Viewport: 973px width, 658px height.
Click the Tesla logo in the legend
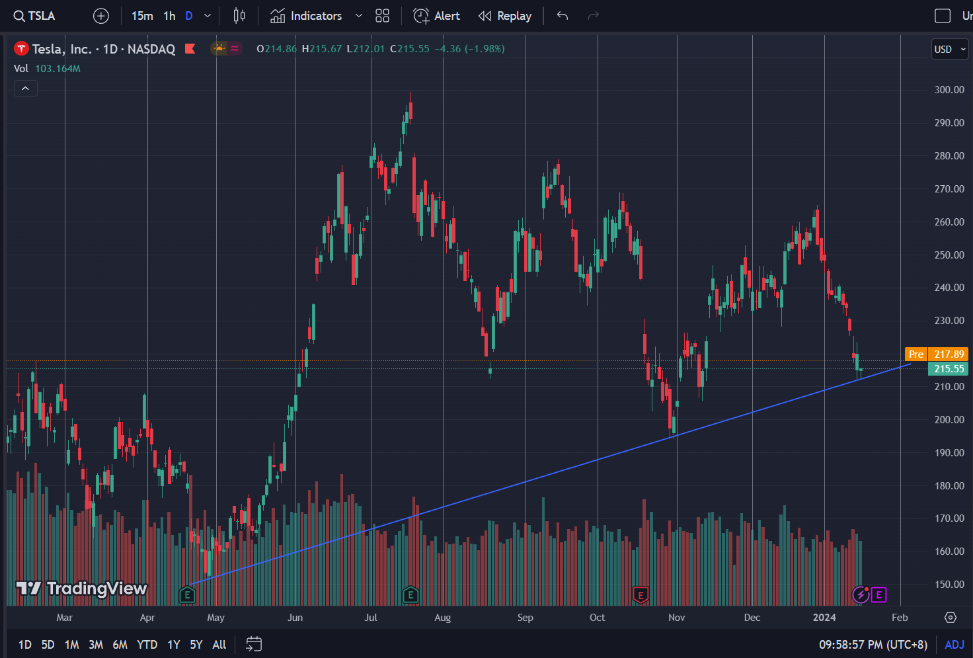pyautogui.click(x=21, y=49)
